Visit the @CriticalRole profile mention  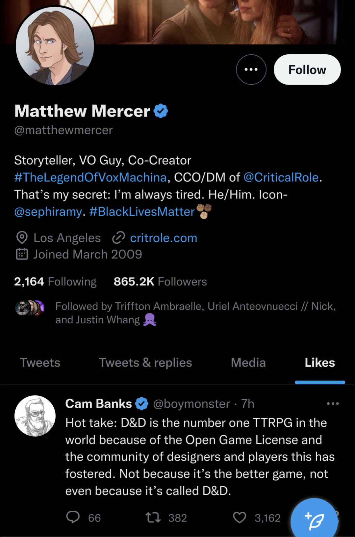point(281,177)
